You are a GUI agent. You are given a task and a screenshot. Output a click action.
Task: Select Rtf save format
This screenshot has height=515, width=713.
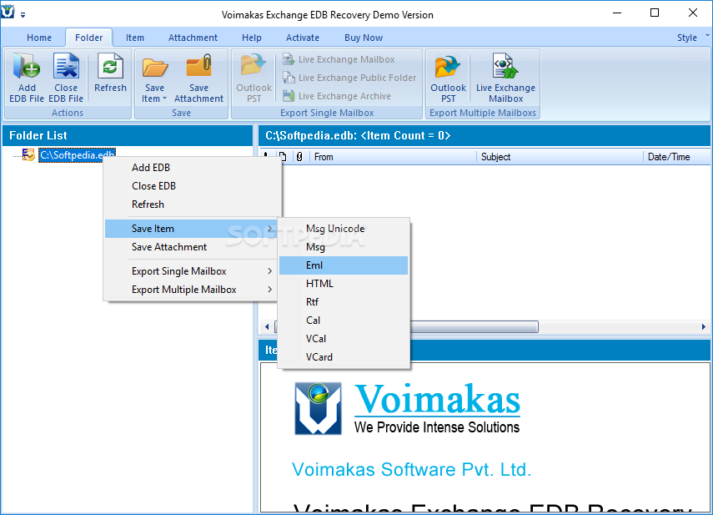pos(344,302)
